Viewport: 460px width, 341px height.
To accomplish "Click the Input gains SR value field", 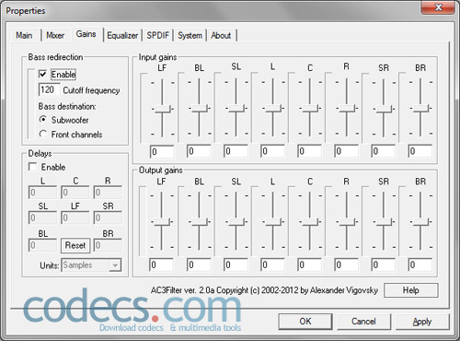I will [384, 151].
